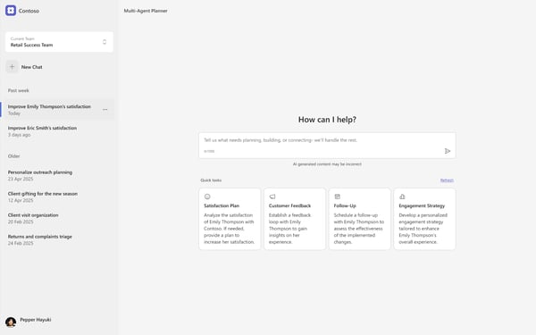This screenshot has width=536, height=335.
Task: Focus the planning prompt input field
Action: 327,146
